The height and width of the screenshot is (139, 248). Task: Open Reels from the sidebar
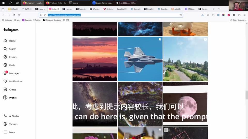(9, 65)
